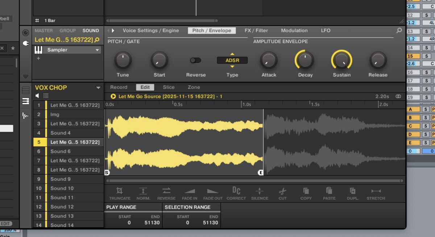Open the Slice tab
This screenshot has height=237, width=435.
click(x=169, y=87)
